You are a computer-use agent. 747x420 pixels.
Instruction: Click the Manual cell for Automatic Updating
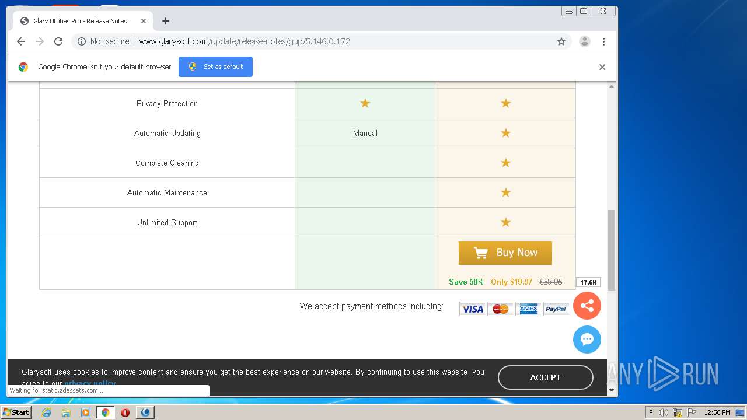tap(365, 133)
